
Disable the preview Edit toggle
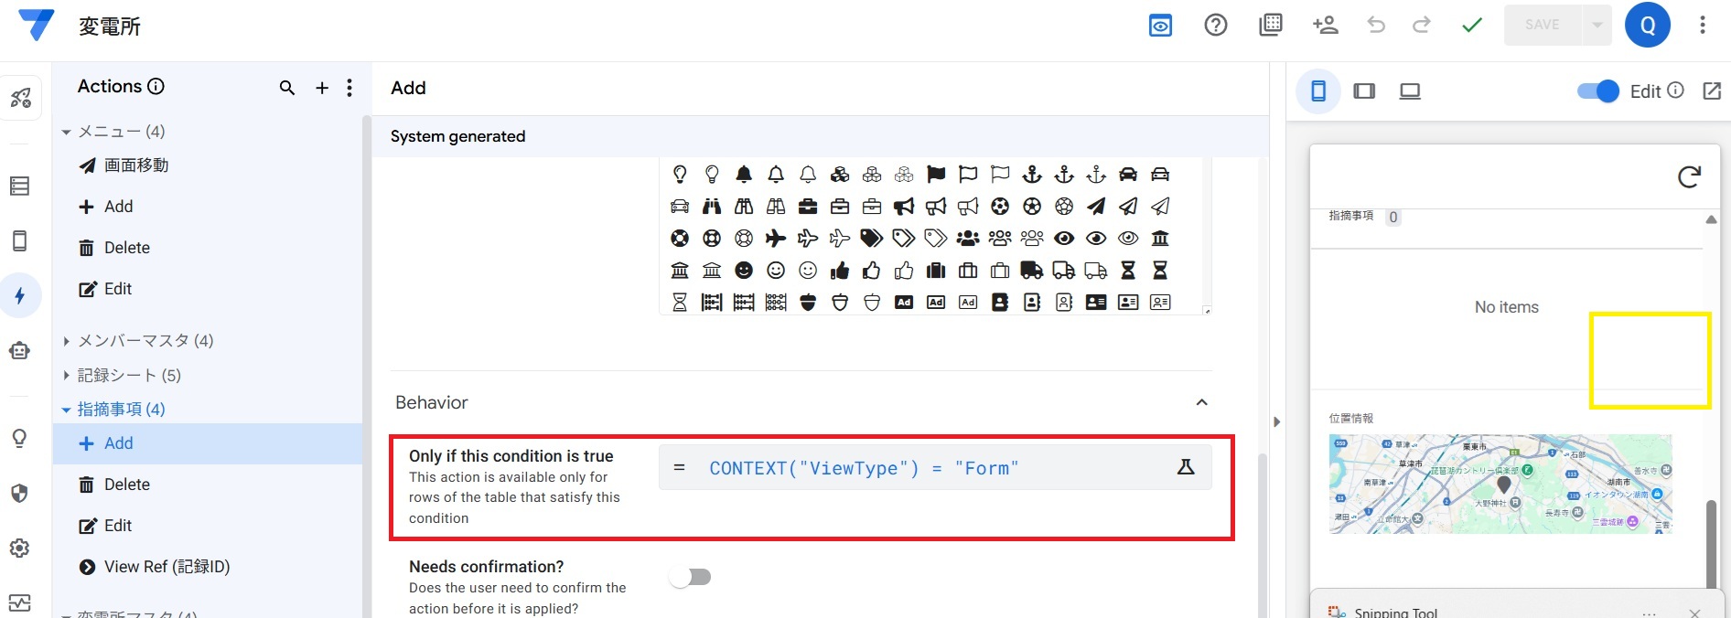1597,91
